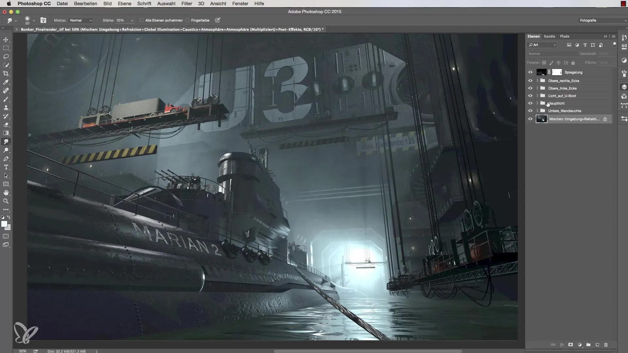Filter layers by shape layers

coord(593,45)
